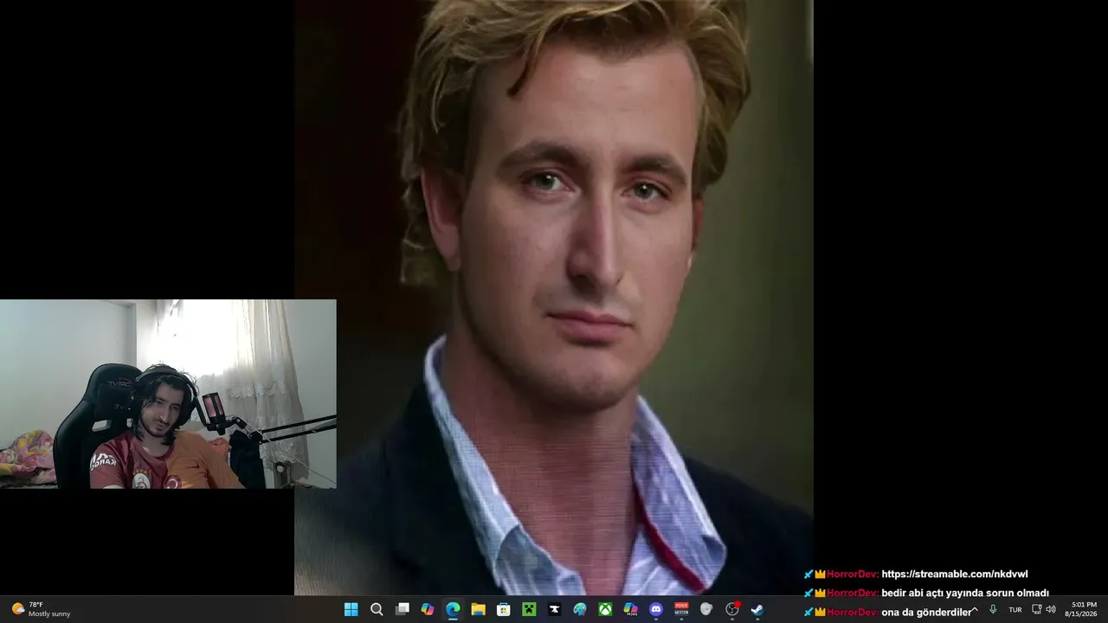The width and height of the screenshot is (1108, 623).
Task: Open network settings from tray
Action: pyautogui.click(x=1037, y=609)
